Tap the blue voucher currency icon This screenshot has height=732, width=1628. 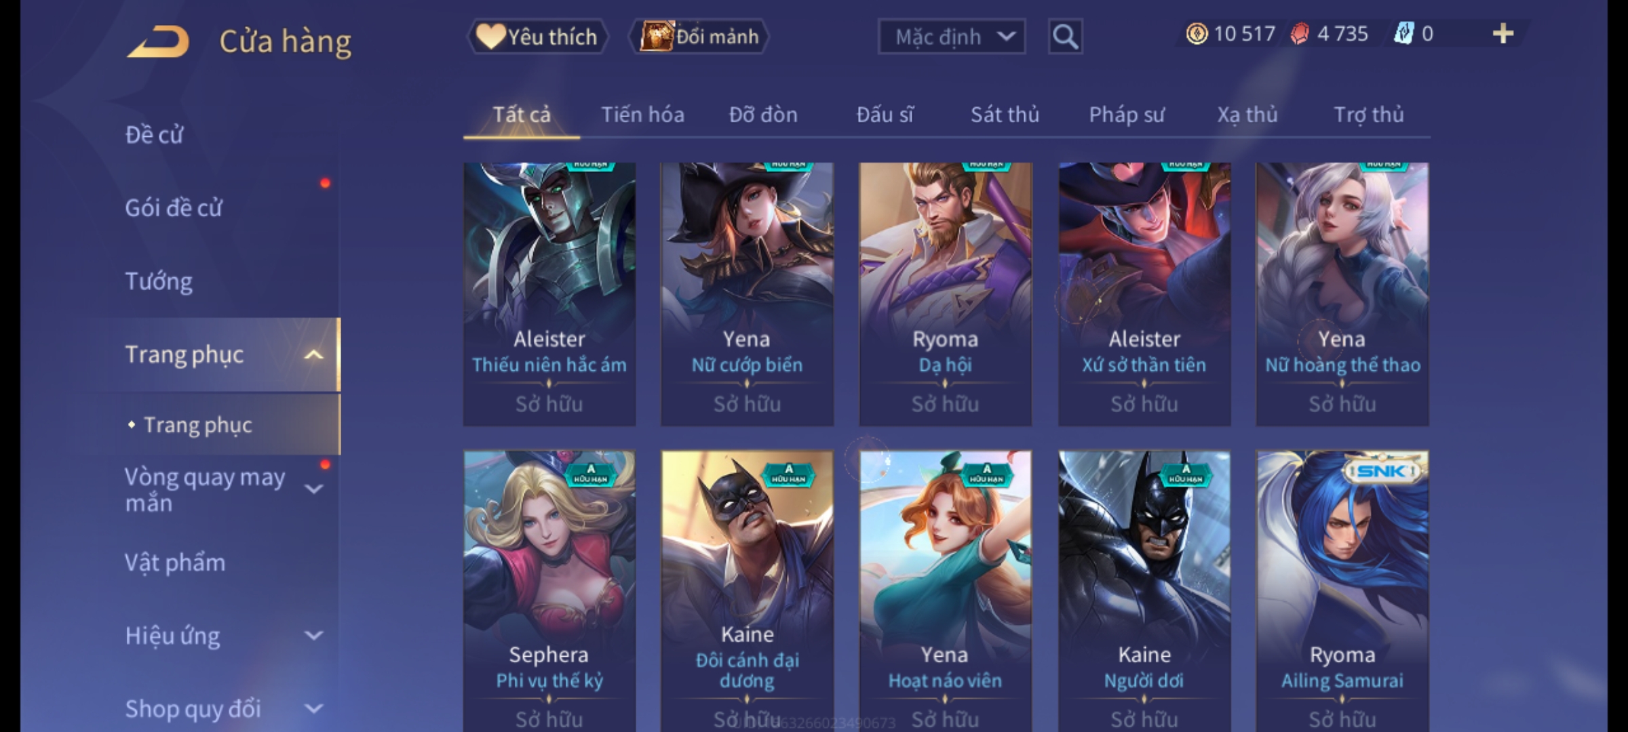pyautogui.click(x=1403, y=34)
